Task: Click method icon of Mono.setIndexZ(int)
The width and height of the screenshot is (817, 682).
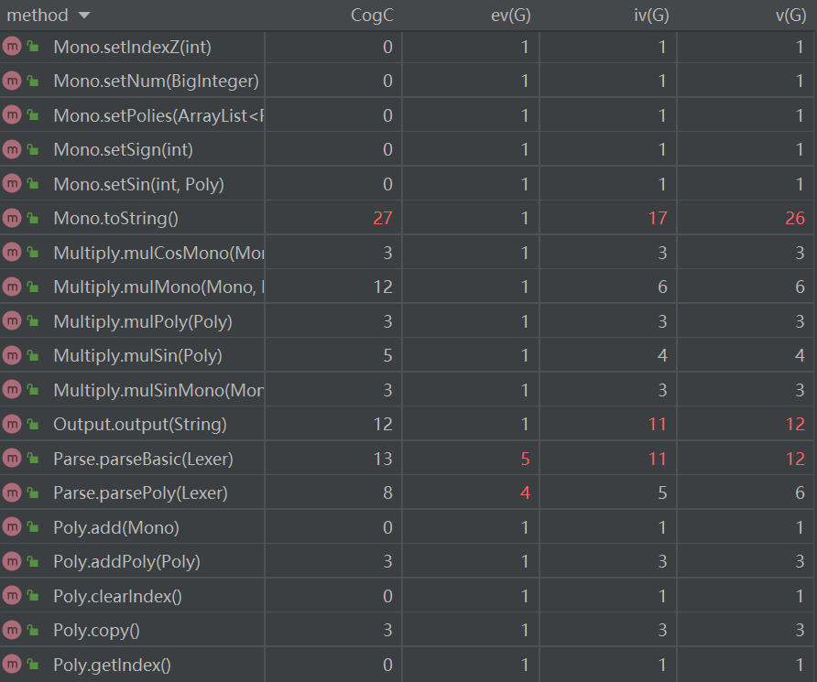Action: [12, 47]
